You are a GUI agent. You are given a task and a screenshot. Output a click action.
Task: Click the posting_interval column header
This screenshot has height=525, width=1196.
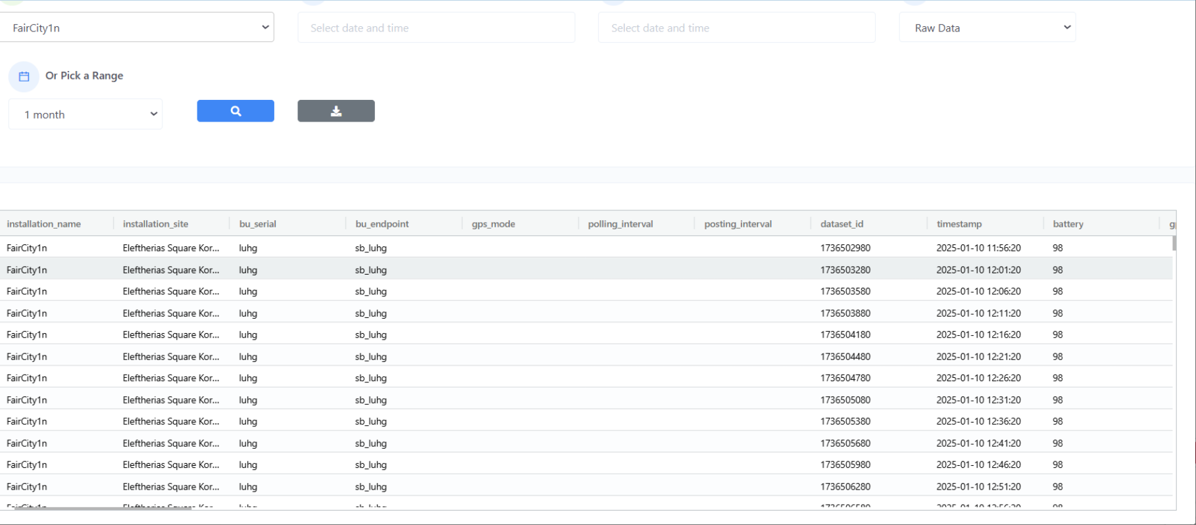(x=737, y=224)
